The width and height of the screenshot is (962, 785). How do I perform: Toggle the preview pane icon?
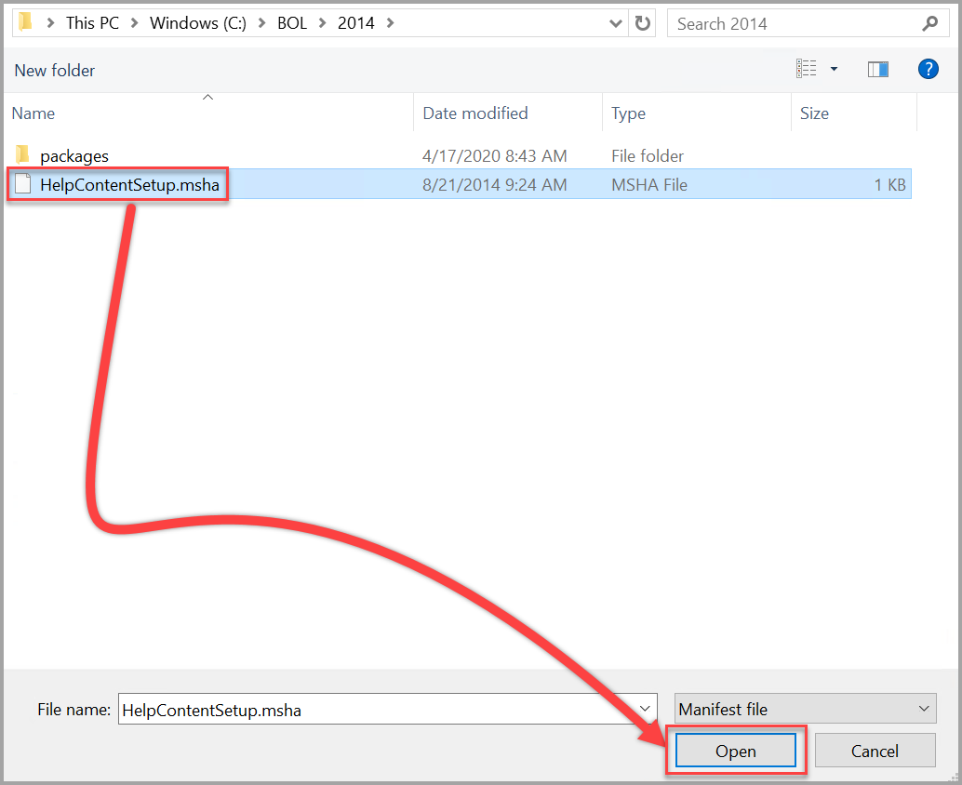[877, 68]
